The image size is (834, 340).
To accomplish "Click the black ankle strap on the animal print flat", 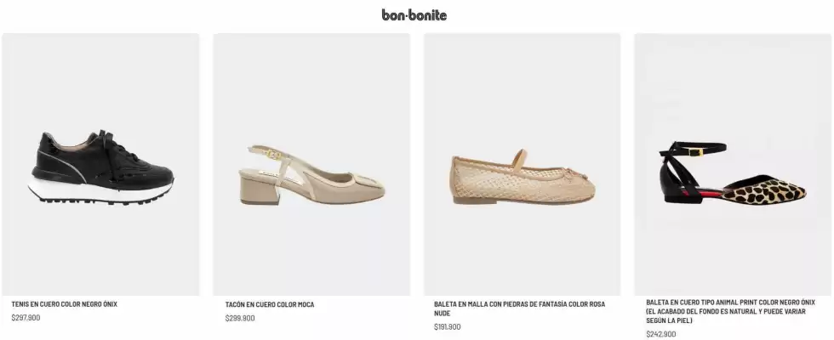I will tap(693, 150).
